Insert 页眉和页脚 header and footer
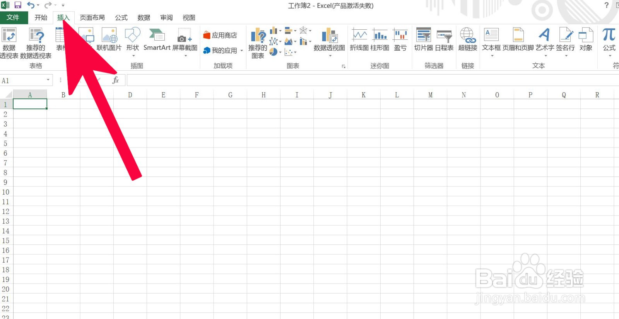Image resolution: width=619 pixels, height=319 pixels. tap(518, 40)
